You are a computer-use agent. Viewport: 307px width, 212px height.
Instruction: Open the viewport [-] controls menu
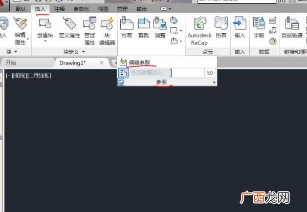point(9,76)
